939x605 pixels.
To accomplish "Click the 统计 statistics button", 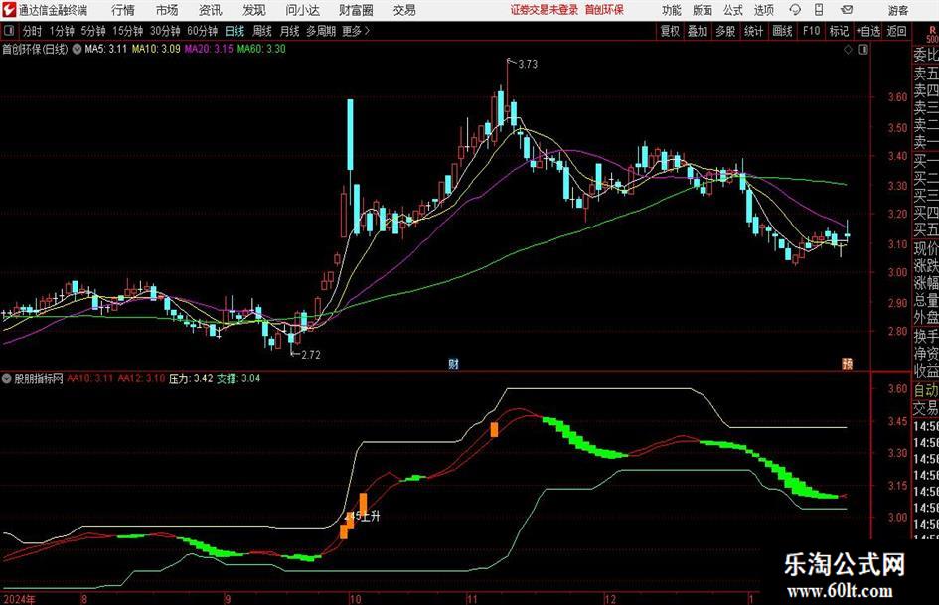I will [x=753, y=31].
